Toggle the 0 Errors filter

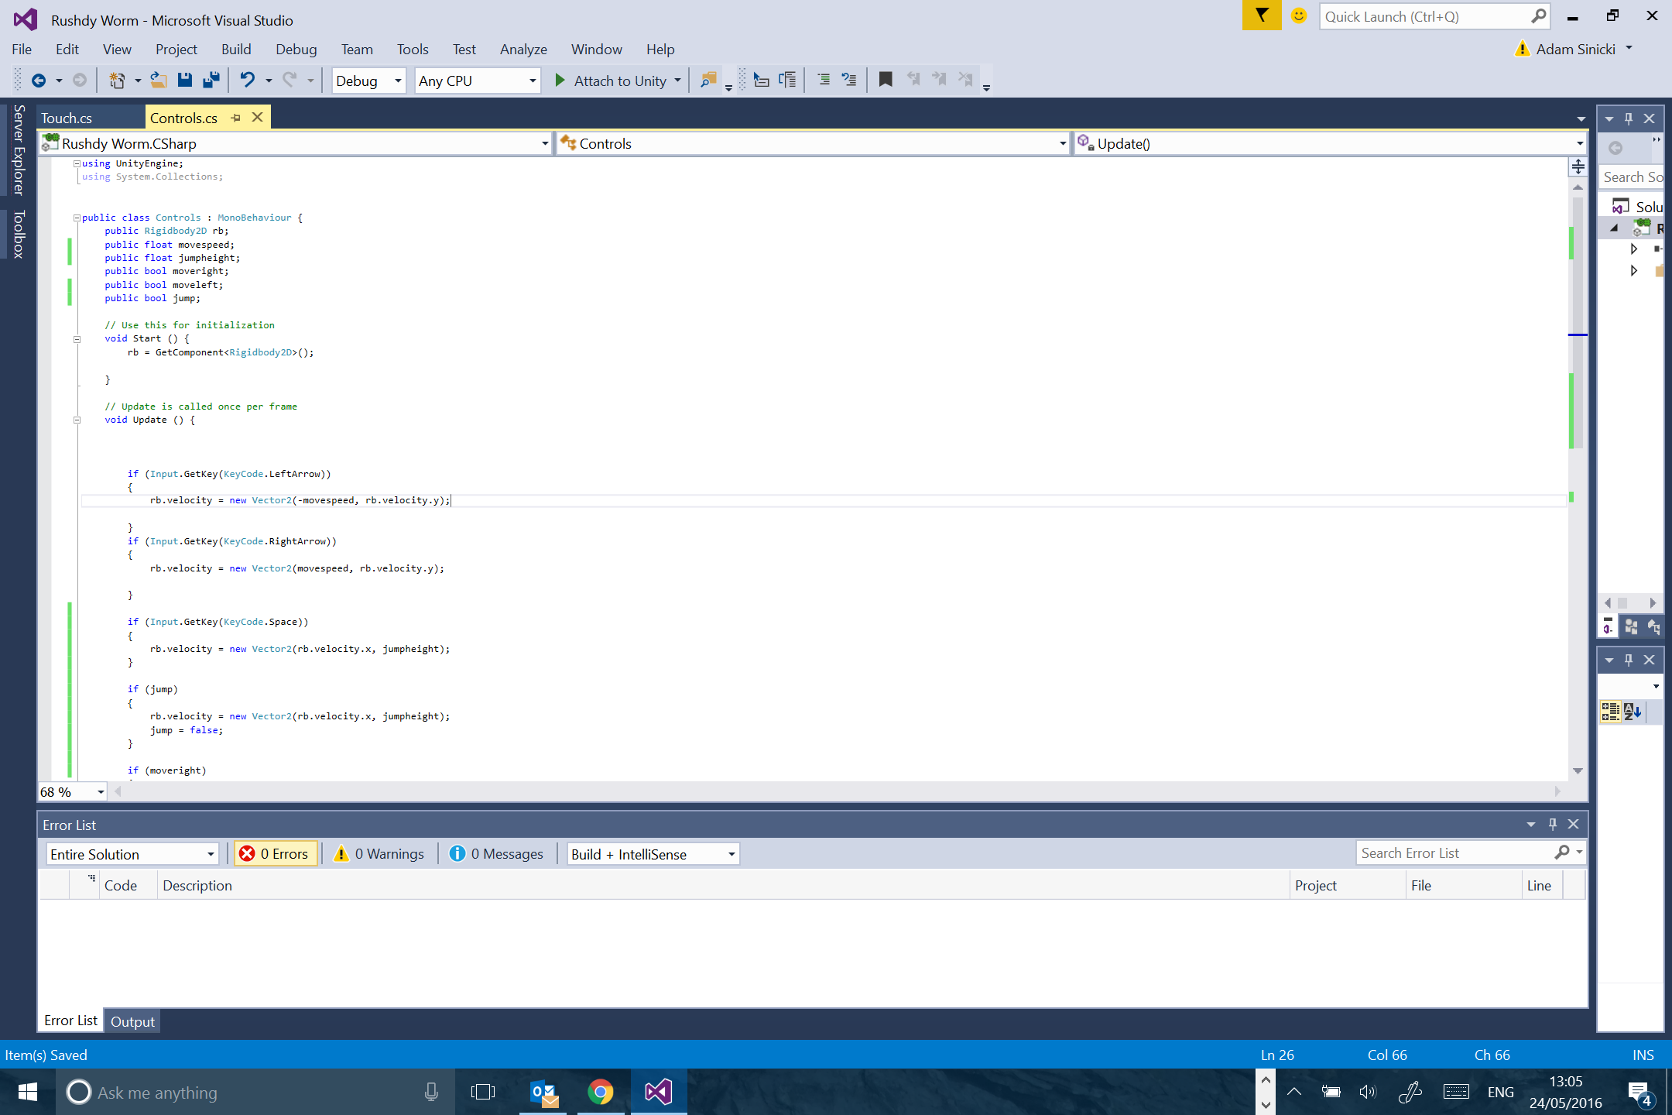[x=276, y=853]
